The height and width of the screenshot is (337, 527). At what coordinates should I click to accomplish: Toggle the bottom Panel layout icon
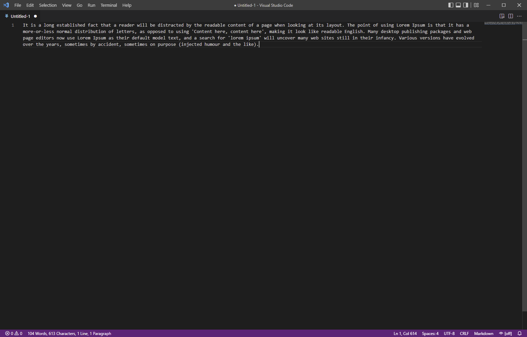tap(458, 5)
